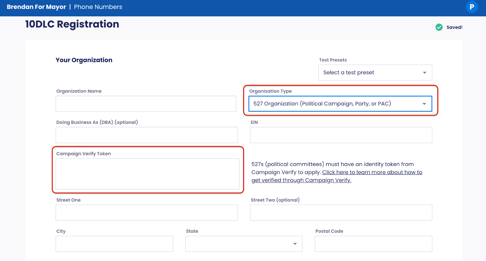Expand the Organization Type dropdown
Viewport: 486px width, 261px height.
pyautogui.click(x=340, y=104)
